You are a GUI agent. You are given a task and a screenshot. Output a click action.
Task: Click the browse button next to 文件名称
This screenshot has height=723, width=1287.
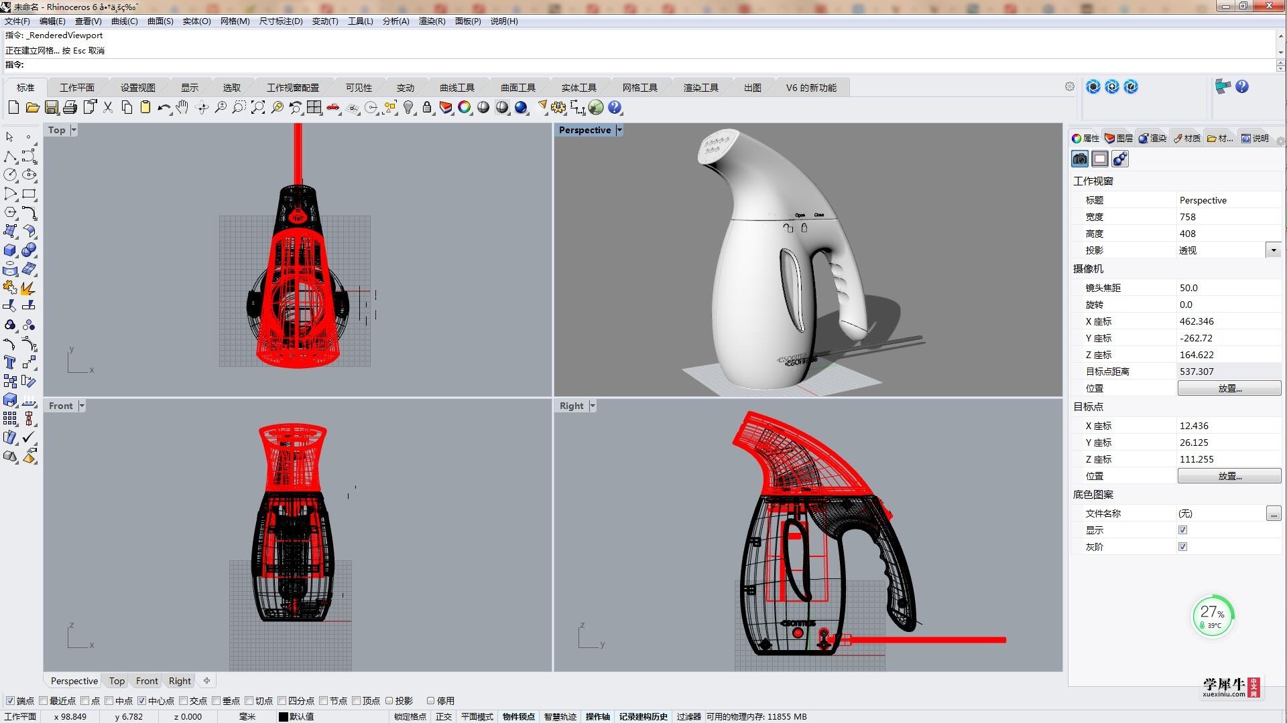tap(1274, 513)
